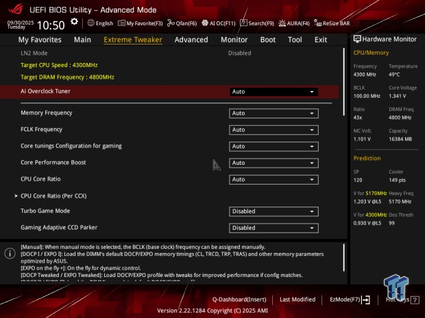The height and width of the screenshot is (318, 425).
Task: Click the 149 pts cooler score
Action: coord(397,180)
